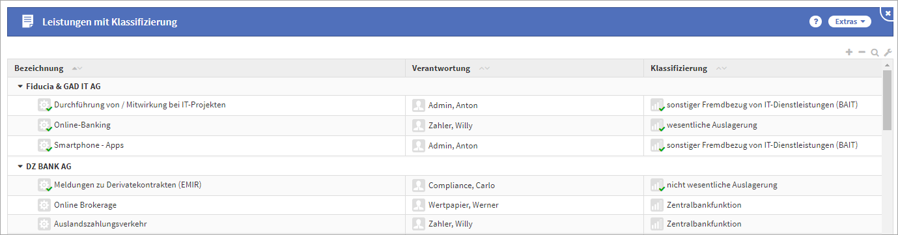Screen dimensions: 898x235
Task: Open Meldungen zu Derivatekontrakten (EMIR) entry
Action: click(x=128, y=185)
